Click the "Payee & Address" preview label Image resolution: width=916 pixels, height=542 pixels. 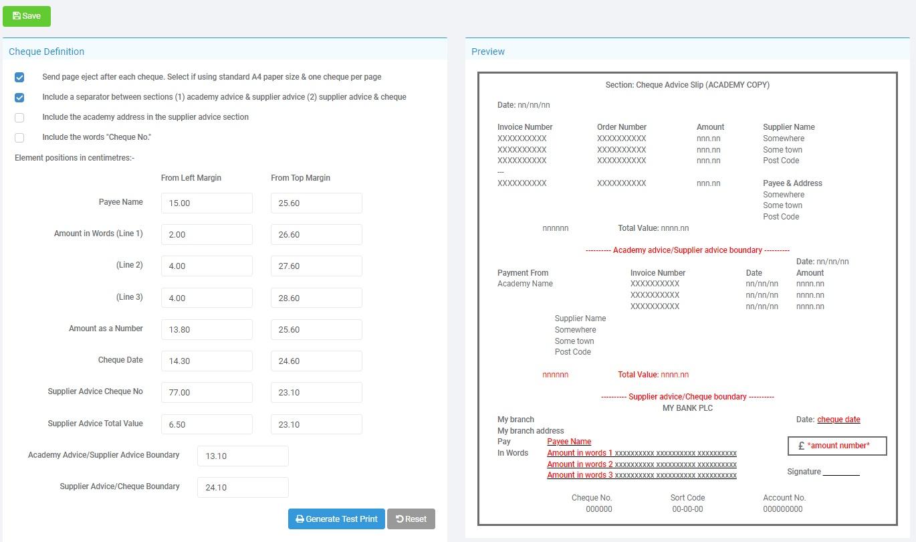coord(792,183)
